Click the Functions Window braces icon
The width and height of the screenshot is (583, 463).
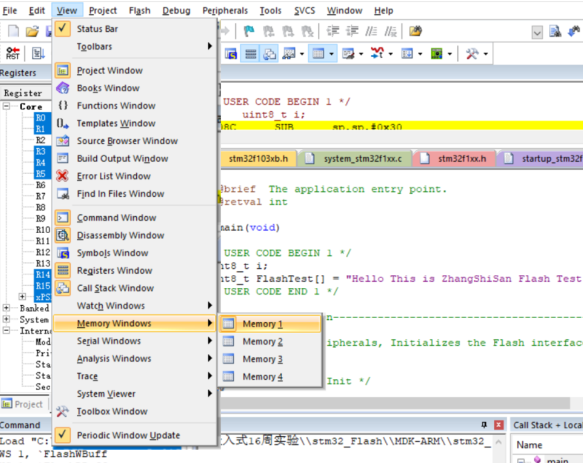pos(63,105)
